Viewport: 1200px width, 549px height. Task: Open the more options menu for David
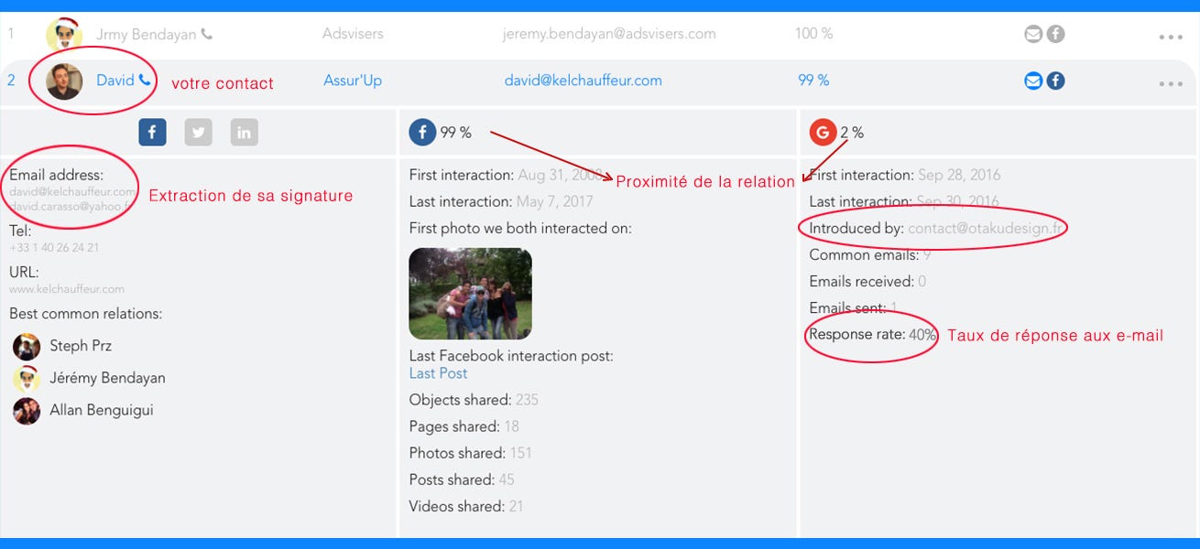(1171, 84)
